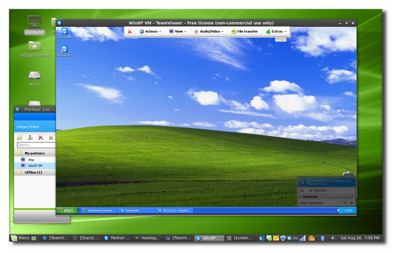
Task: Close the Session list with small X
Action: [x=352, y=196]
